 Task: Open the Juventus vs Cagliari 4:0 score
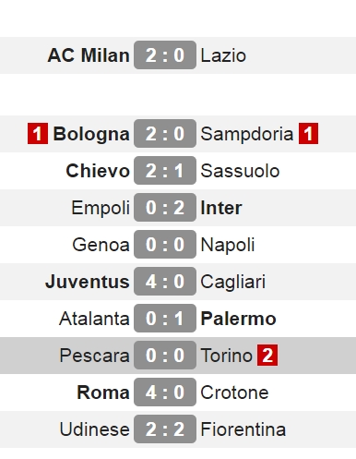tap(165, 282)
